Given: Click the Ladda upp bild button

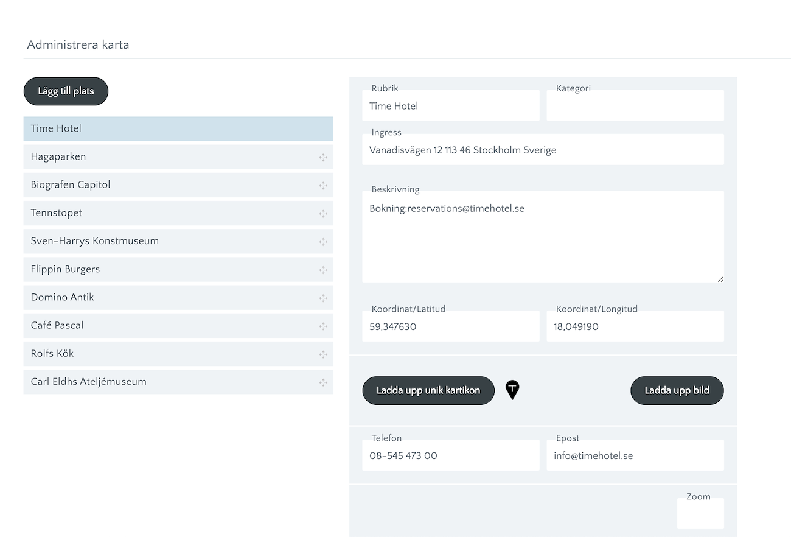Looking at the screenshot, I should coord(677,390).
